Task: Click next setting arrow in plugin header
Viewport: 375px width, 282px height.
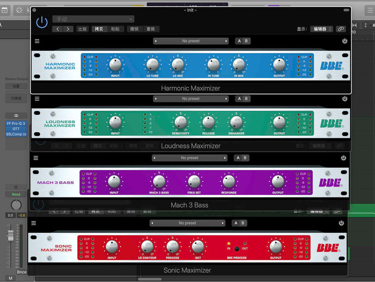Action: click(x=68, y=29)
